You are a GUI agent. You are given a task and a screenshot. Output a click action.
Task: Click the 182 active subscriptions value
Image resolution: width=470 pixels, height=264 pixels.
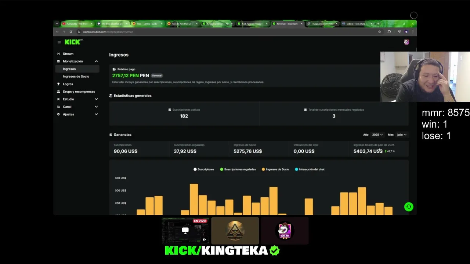[x=184, y=116]
